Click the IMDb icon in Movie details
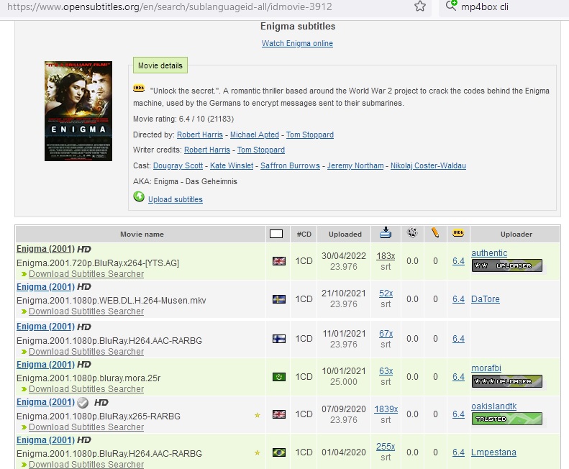 (139, 88)
